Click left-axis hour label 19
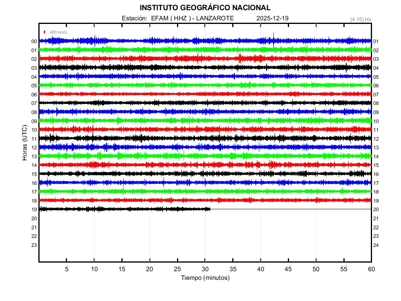Image resolution: width=401 pixels, height=301 pixels. [x=34, y=210]
